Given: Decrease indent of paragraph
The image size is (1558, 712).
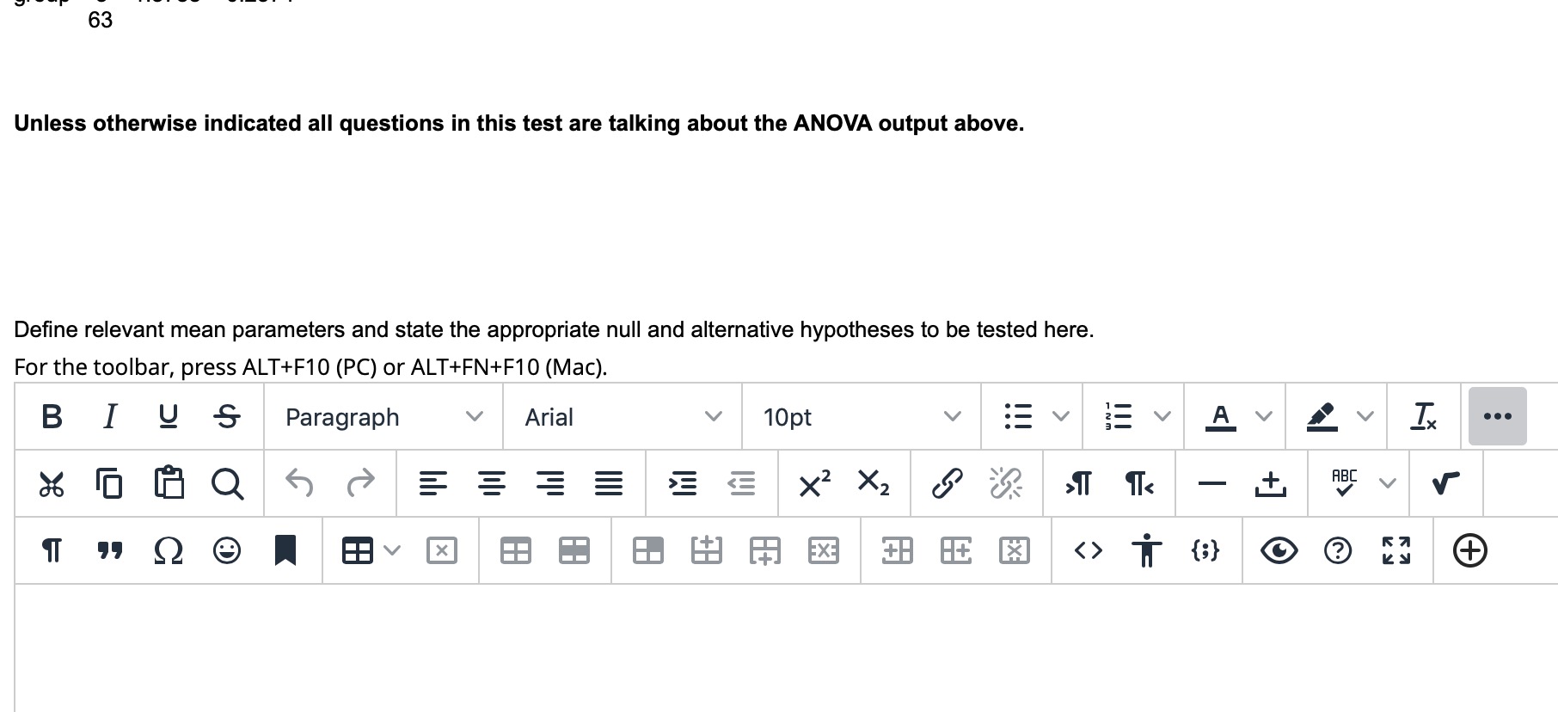Looking at the screenshot, I should point(741,484).
